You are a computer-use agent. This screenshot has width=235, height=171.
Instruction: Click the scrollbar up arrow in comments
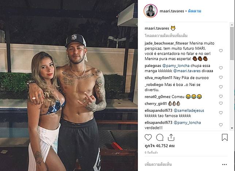(x=232, y=24)
